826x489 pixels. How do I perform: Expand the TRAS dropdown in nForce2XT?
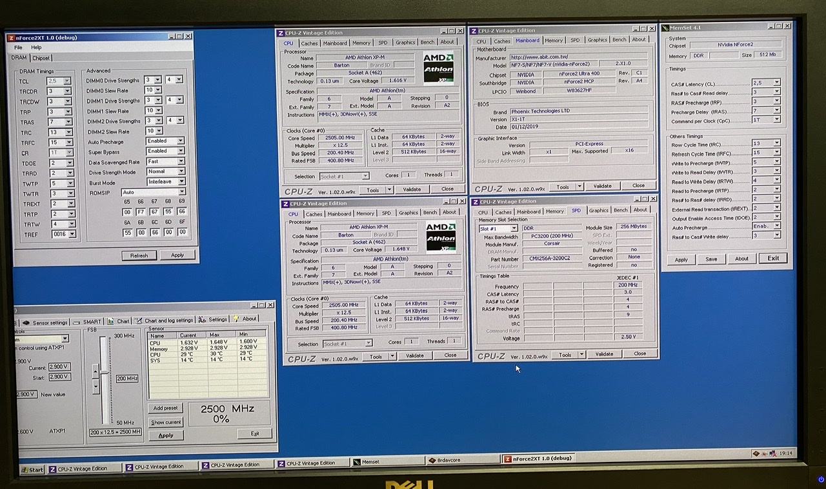pos(68,122)
